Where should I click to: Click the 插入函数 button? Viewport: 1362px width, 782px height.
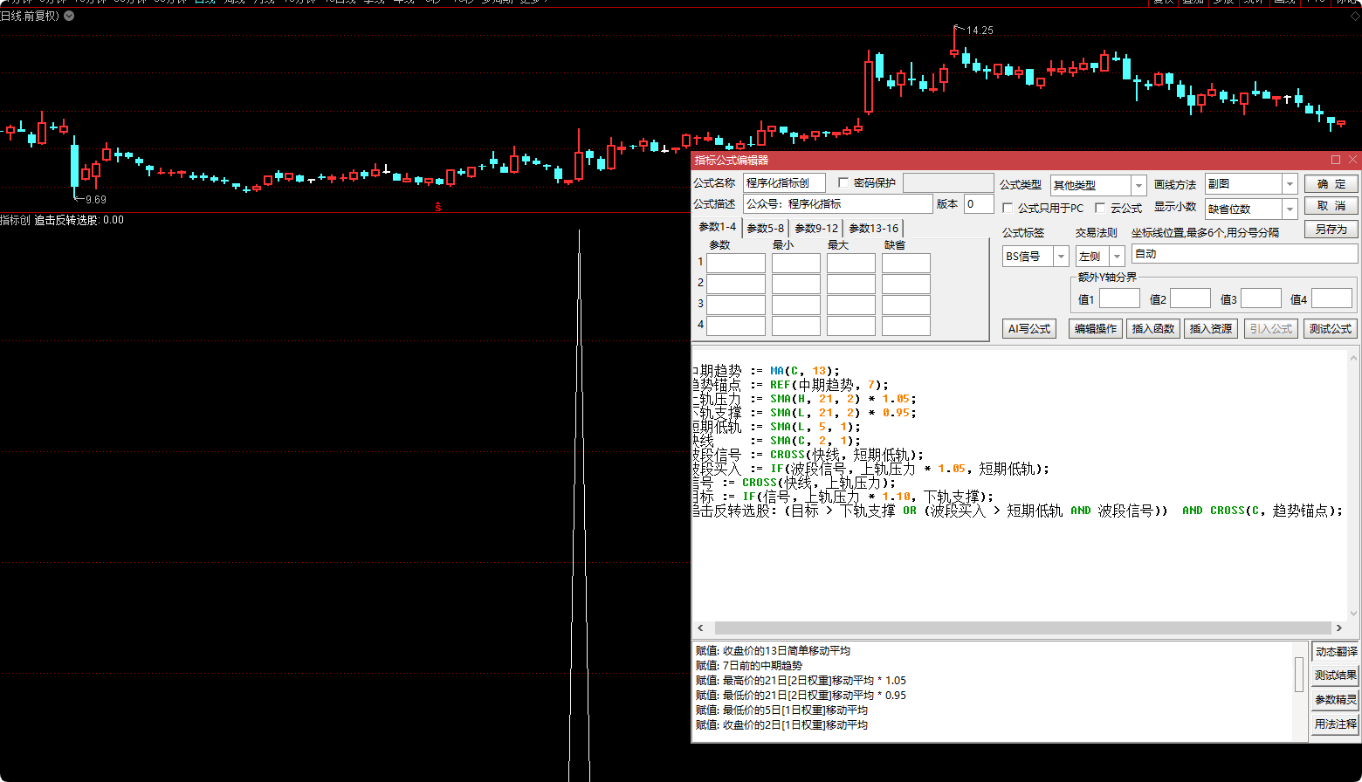click(x=1153, y=329)
